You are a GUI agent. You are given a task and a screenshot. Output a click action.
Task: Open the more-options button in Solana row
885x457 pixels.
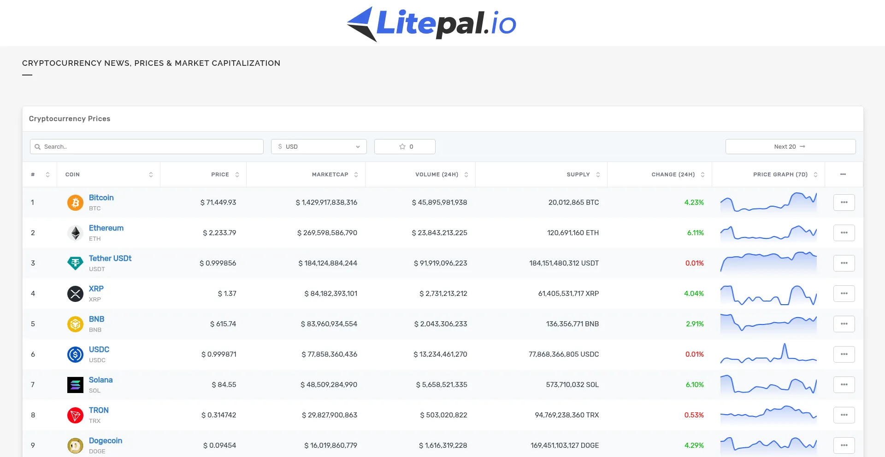pyautogui.click(x=844, y=385)
